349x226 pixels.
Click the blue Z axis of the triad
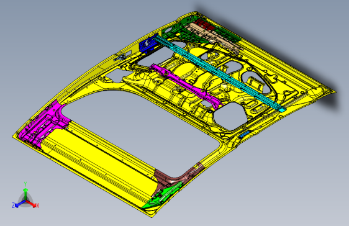point(19,204)
